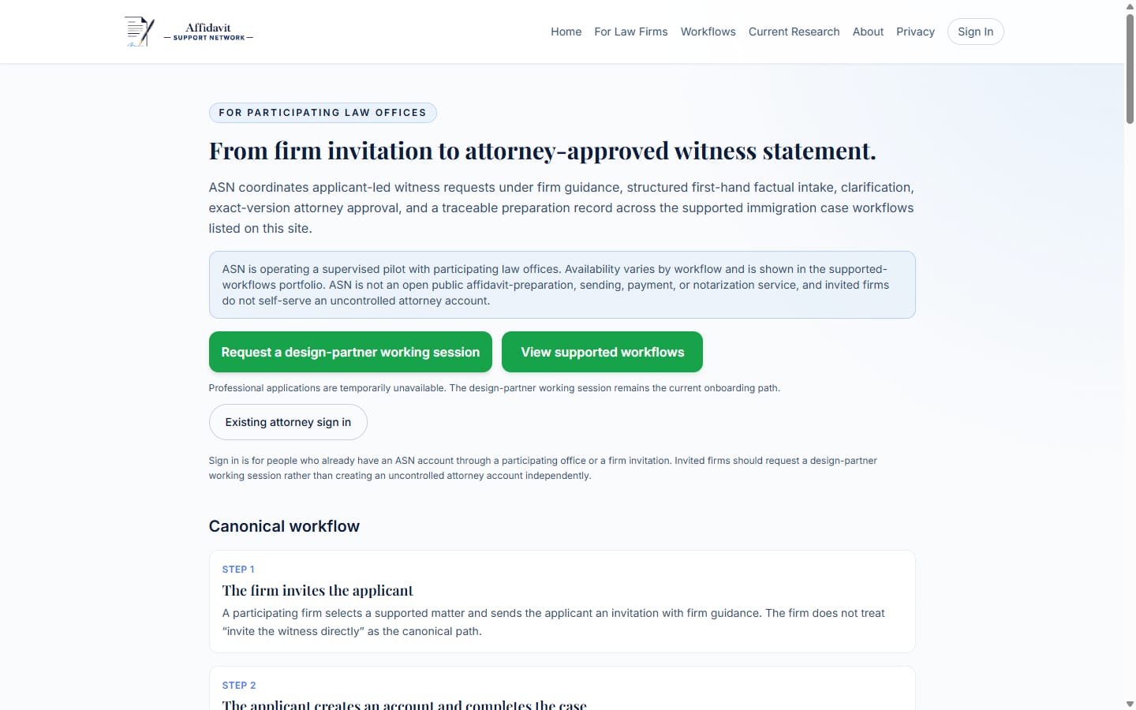Open the Privacy page link
The height and width of the screenshot is (710, 1136).
915,32
